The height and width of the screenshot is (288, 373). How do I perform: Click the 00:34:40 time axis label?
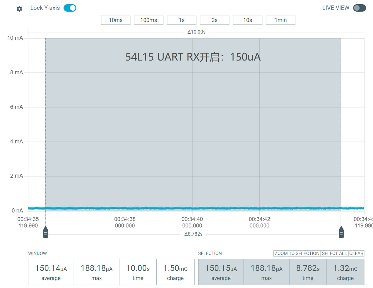click(192, 219)
